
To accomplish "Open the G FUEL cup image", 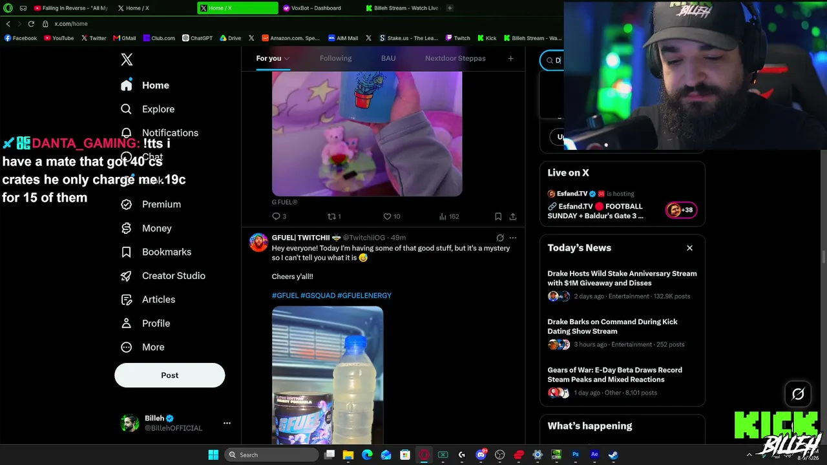I will [x=367, y=134].
